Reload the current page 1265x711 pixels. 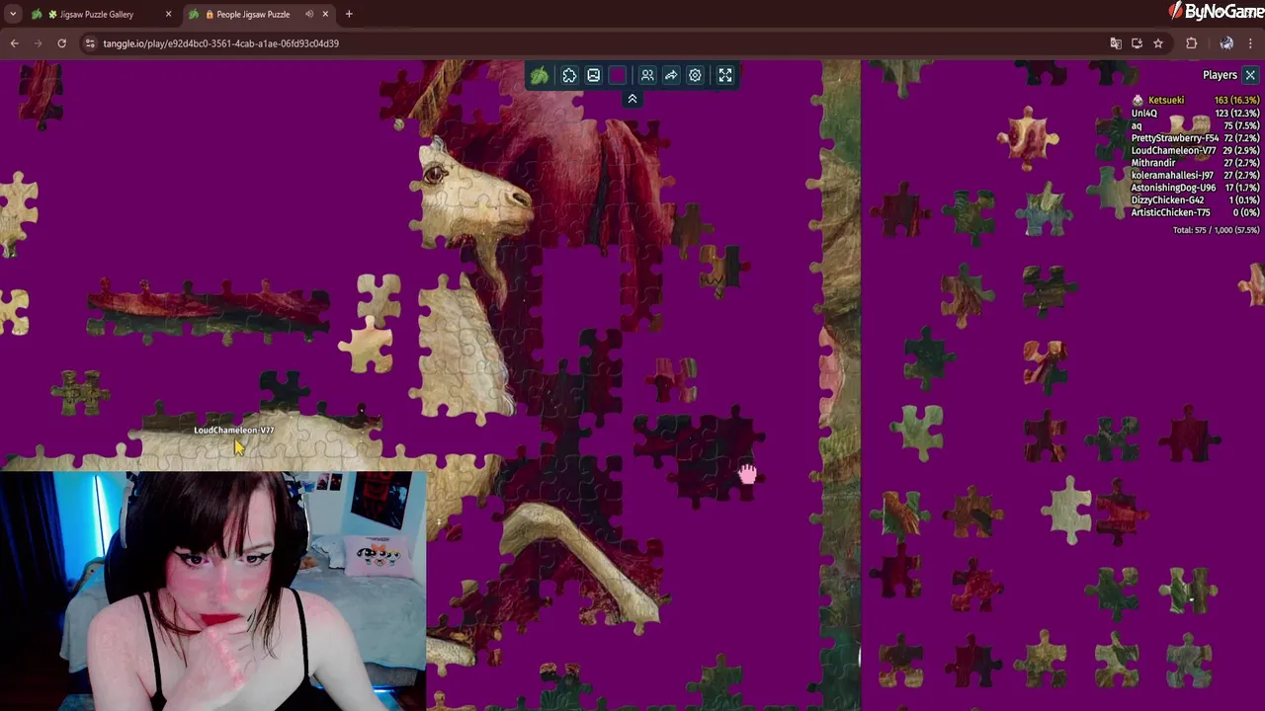(61, 43)
